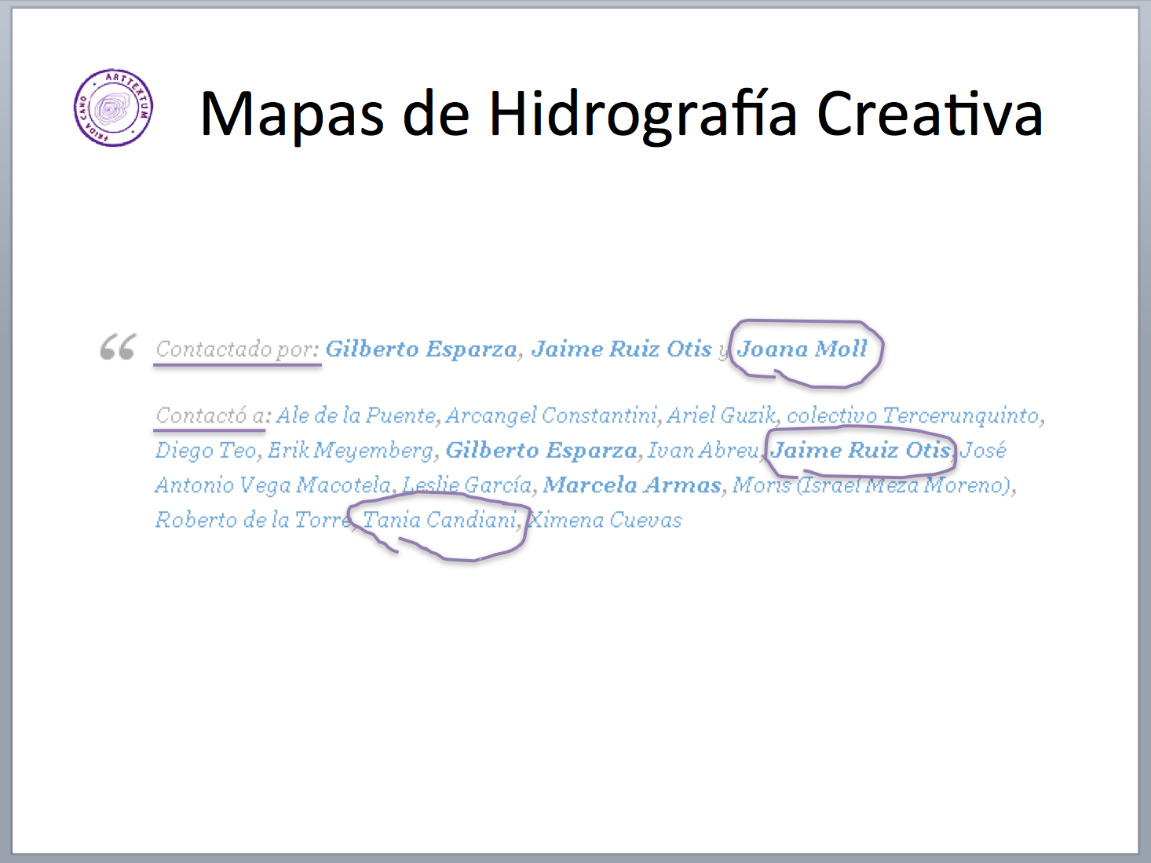
Task: Open the Roberto de la Torre link
Action: click(253, 520)
